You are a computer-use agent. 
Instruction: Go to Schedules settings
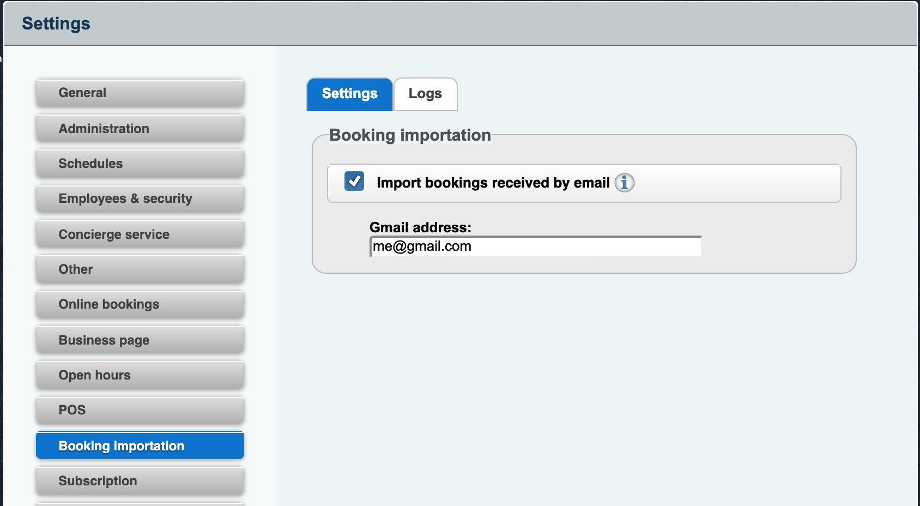(x=140, y=164)
